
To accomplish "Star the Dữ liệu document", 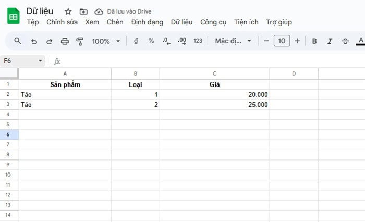I will (68, 11).
